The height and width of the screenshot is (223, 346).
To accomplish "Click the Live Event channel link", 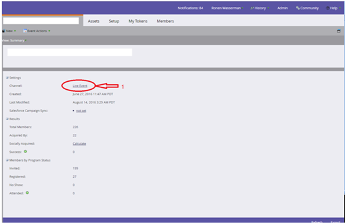I will [x=80, y=86].
